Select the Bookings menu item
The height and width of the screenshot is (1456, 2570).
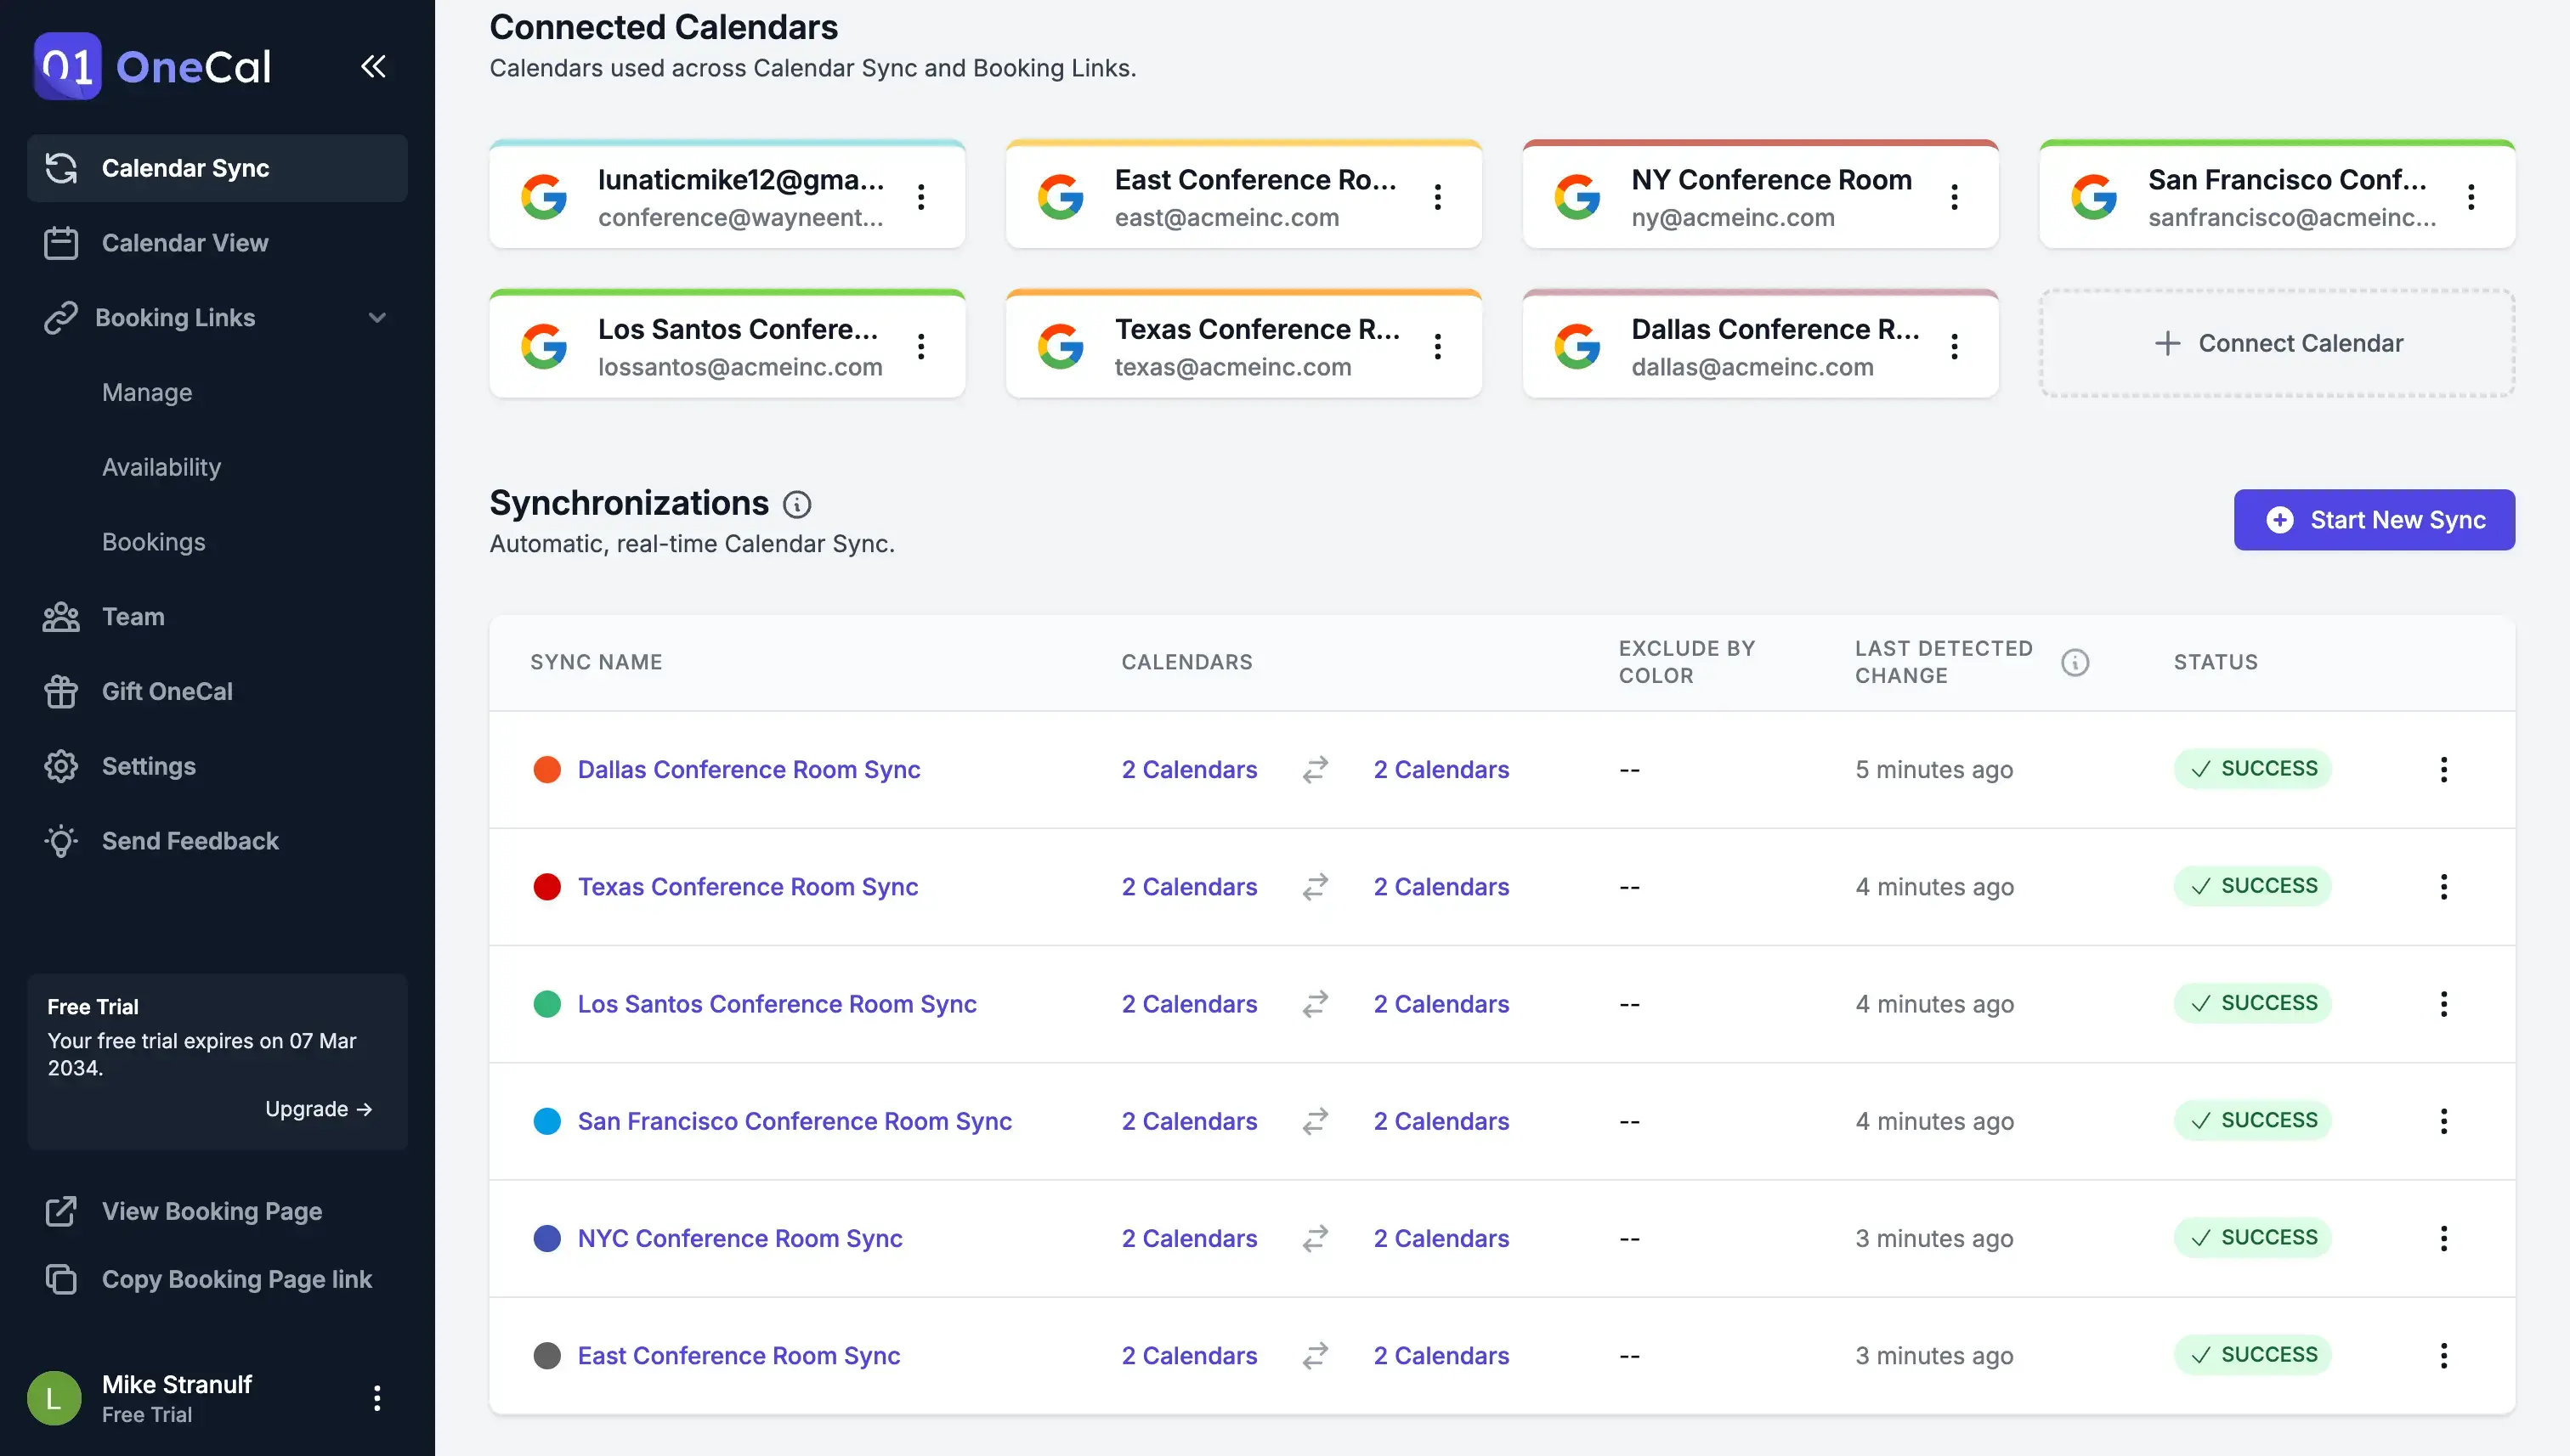coord(154,542)
